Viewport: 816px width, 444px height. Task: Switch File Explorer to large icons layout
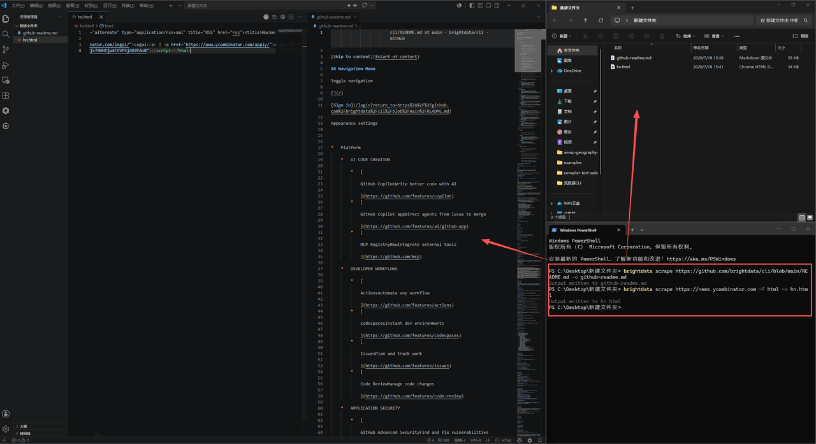810,217
